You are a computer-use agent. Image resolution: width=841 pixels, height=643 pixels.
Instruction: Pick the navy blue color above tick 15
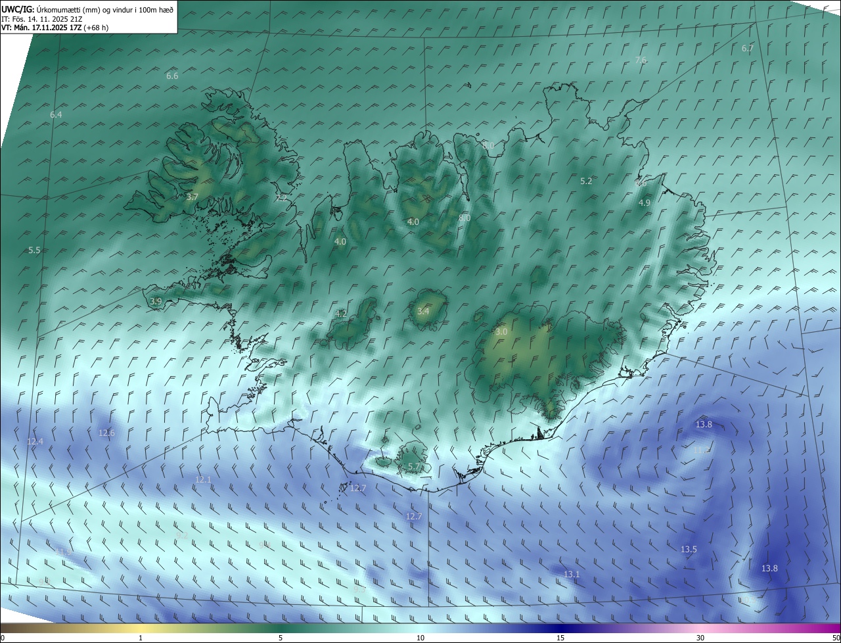point(560,628)
